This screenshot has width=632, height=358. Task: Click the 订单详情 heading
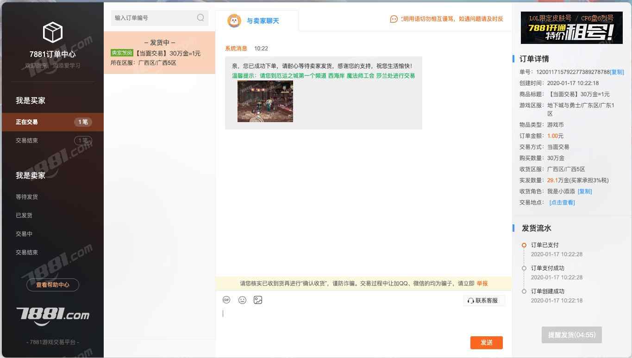tap(534, 59)
